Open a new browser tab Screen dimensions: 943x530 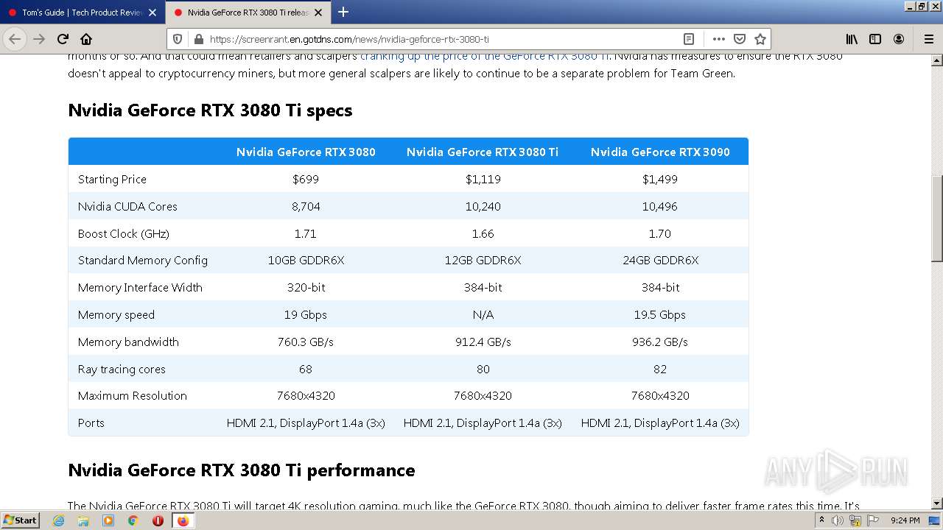343,12
